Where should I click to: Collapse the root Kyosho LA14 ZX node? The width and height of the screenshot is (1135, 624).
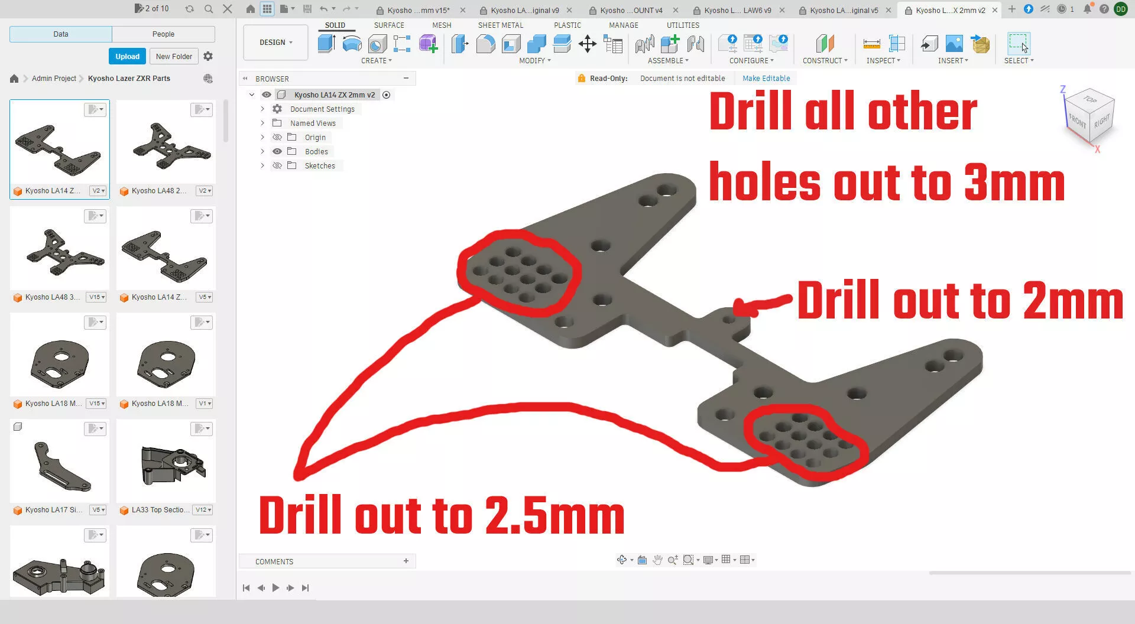tap(252, 95)
